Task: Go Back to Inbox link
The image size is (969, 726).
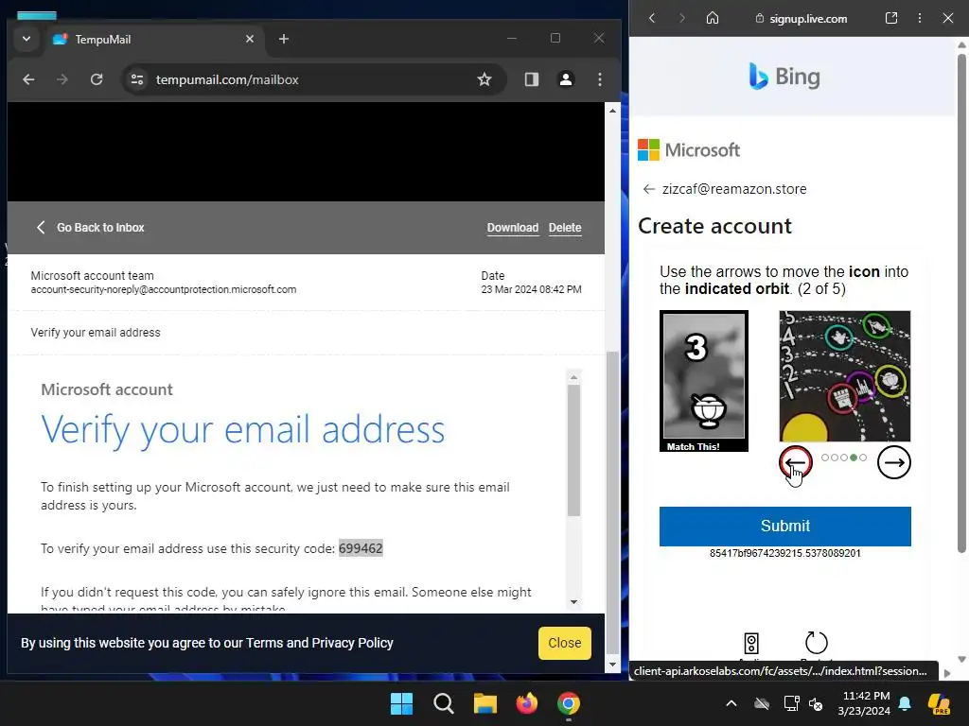Action: click(90, 227)
